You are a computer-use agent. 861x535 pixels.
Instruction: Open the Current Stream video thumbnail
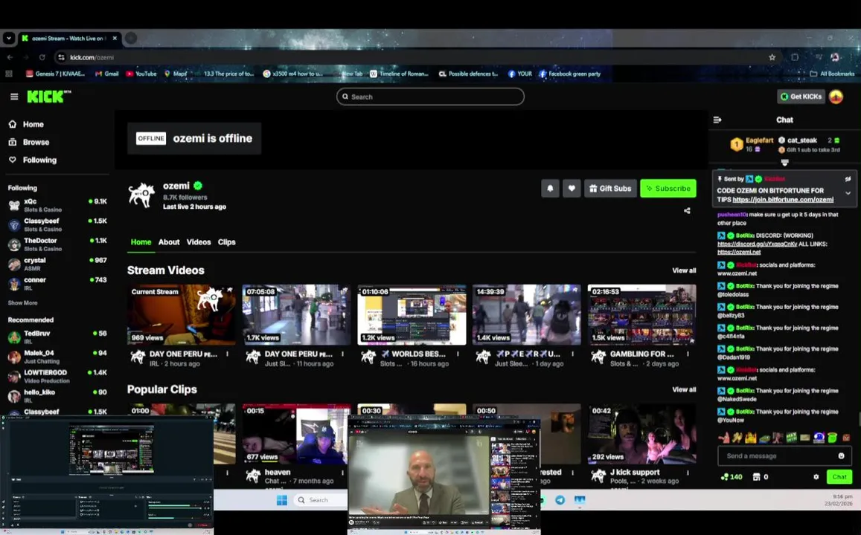182,314
